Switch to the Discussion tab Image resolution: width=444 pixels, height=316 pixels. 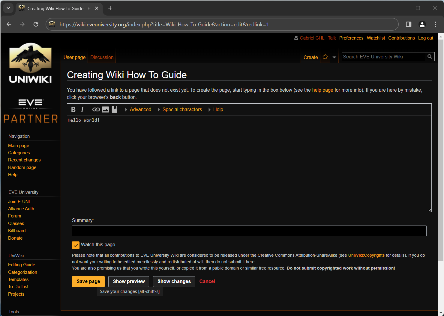tap(102, 57)
